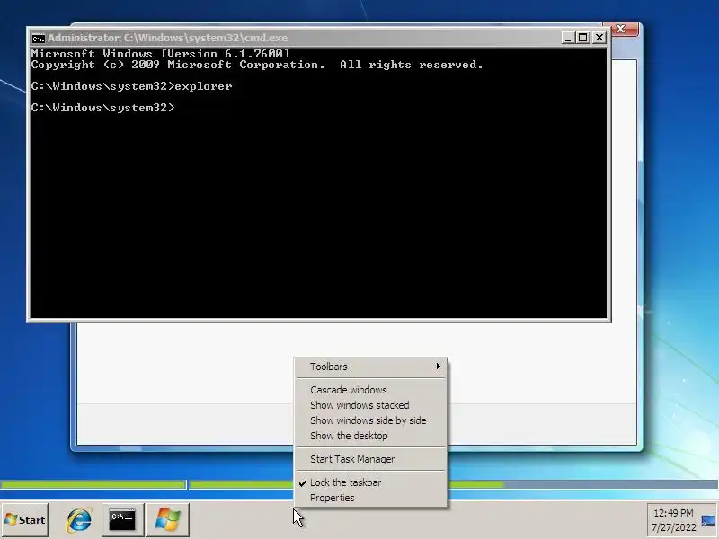719x539 pixels.
Task: Click the cmd.exe title bar system icon
Action: pos(39,38)
